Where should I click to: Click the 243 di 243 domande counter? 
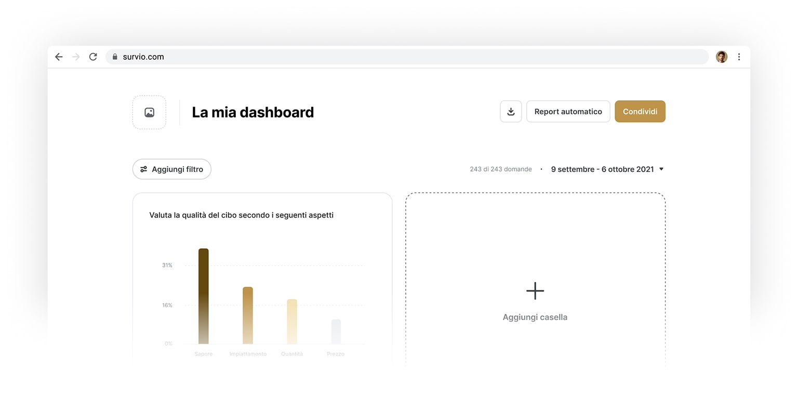click(x=500, y=169)
